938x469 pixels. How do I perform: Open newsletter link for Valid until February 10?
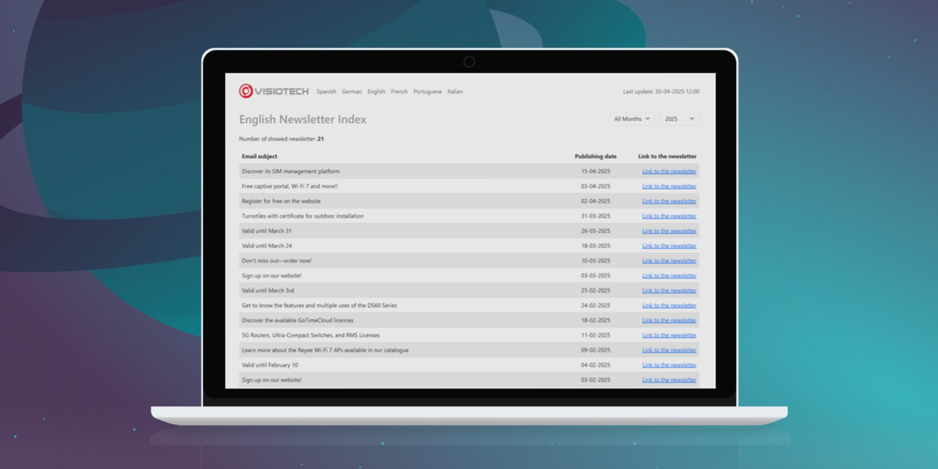[x=669, y=365]
